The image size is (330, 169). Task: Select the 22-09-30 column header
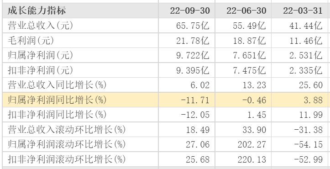pos(190,11)
